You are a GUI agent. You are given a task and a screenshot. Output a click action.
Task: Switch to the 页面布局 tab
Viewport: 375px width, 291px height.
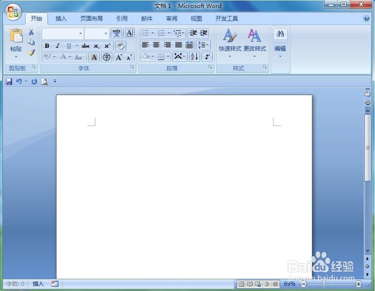91,18
